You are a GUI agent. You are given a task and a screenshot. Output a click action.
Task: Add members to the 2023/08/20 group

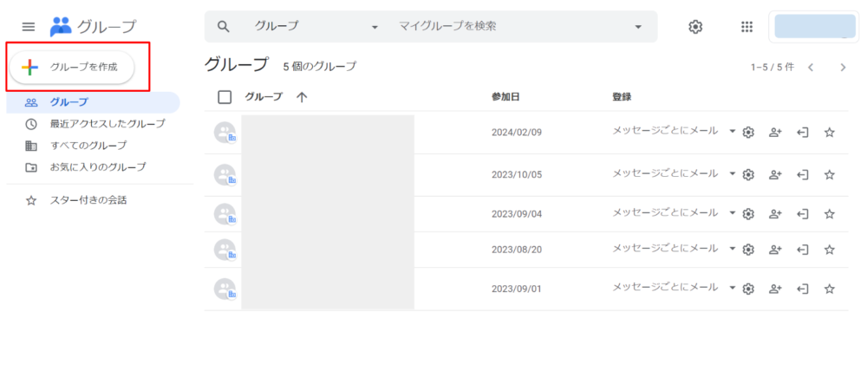click(775, 250)
